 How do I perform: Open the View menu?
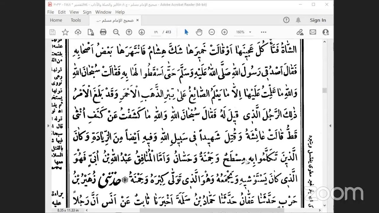74,12
